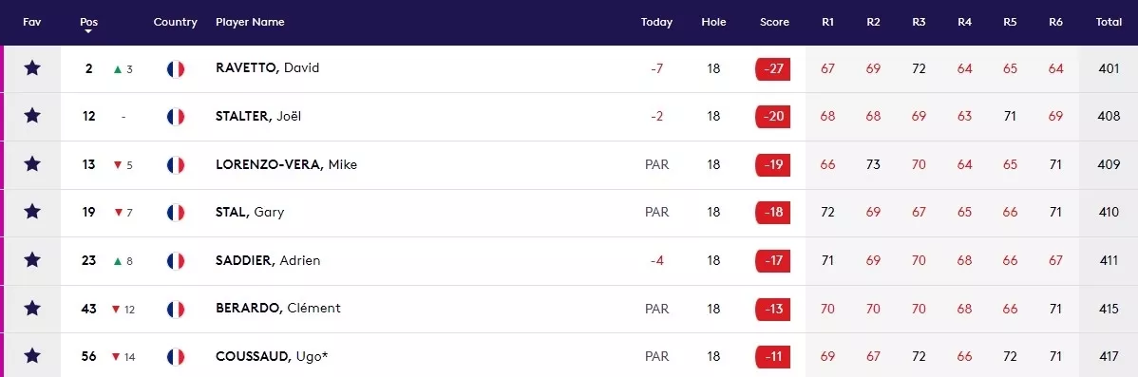The image size is (1138, 377).
Task: Click the French flag beside Coussaud
Action: pyautogui.click(x=176, y=357)
